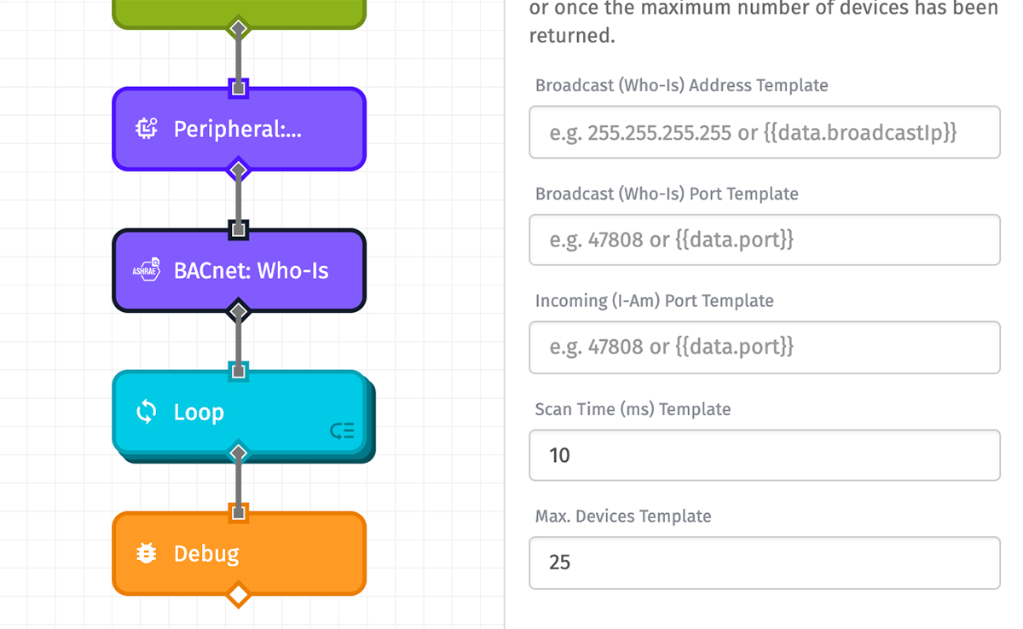Click the Debug bug icon
Image resolution: width=1023 pixels, height=629 pixels.
tap(147, 553)
